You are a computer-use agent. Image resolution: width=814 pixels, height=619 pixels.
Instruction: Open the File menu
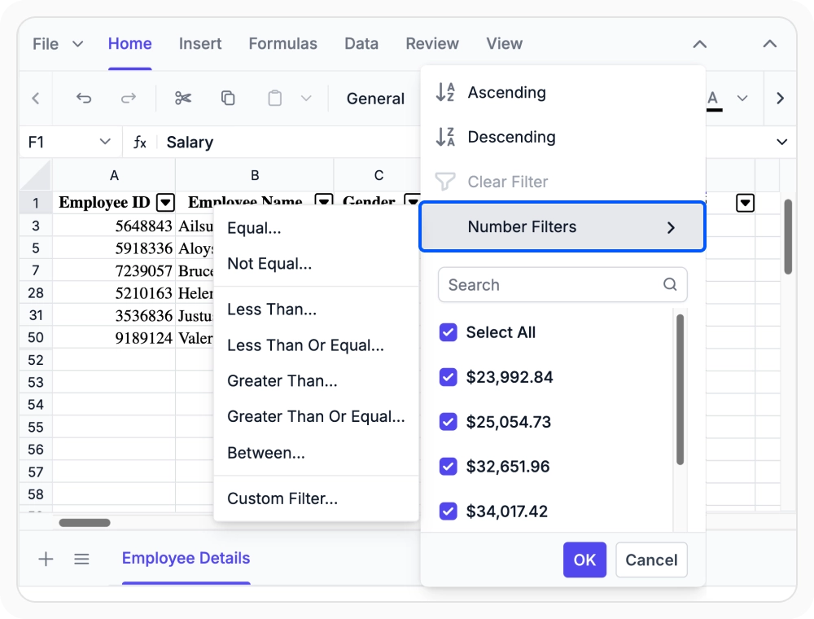(57, 44)
